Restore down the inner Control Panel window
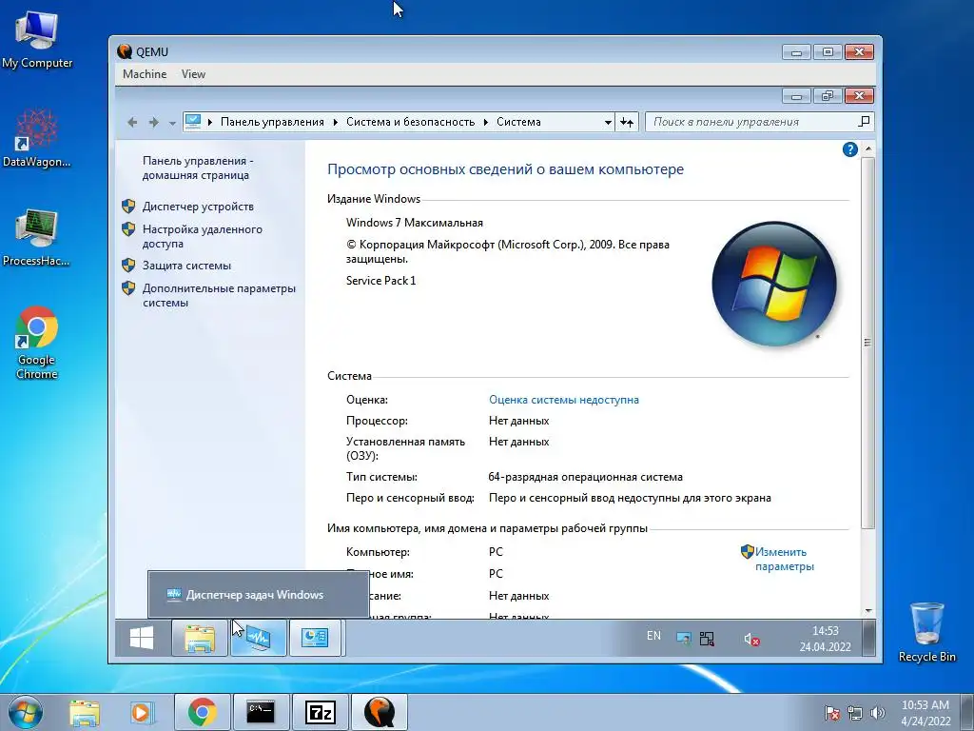Image resolution: width=974 pixels, height=731 pixels. pos(827,96)
